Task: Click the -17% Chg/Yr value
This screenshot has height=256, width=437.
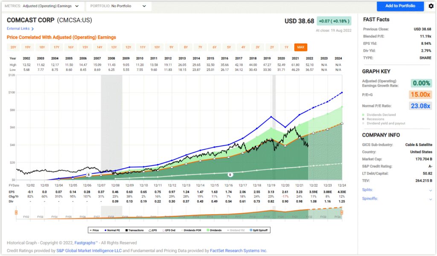Action: pos(285,196)
